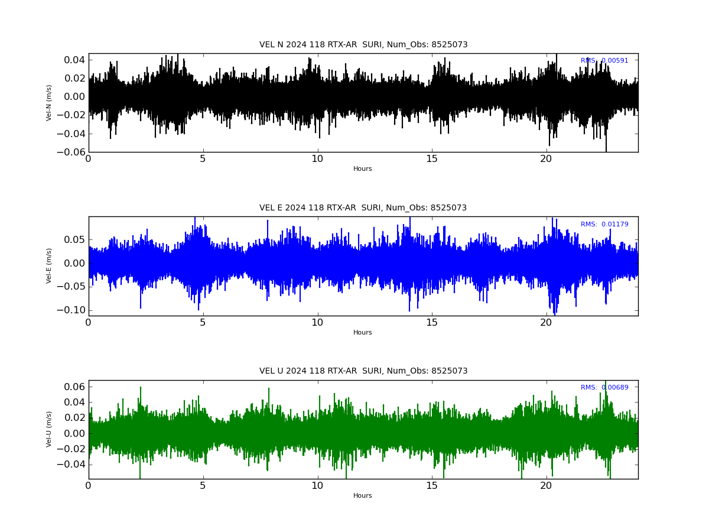The height and width of the screenshot is (532, 709).
Task: Click the 0.06 tick on Vel-U axis
Action: [74, 387]
